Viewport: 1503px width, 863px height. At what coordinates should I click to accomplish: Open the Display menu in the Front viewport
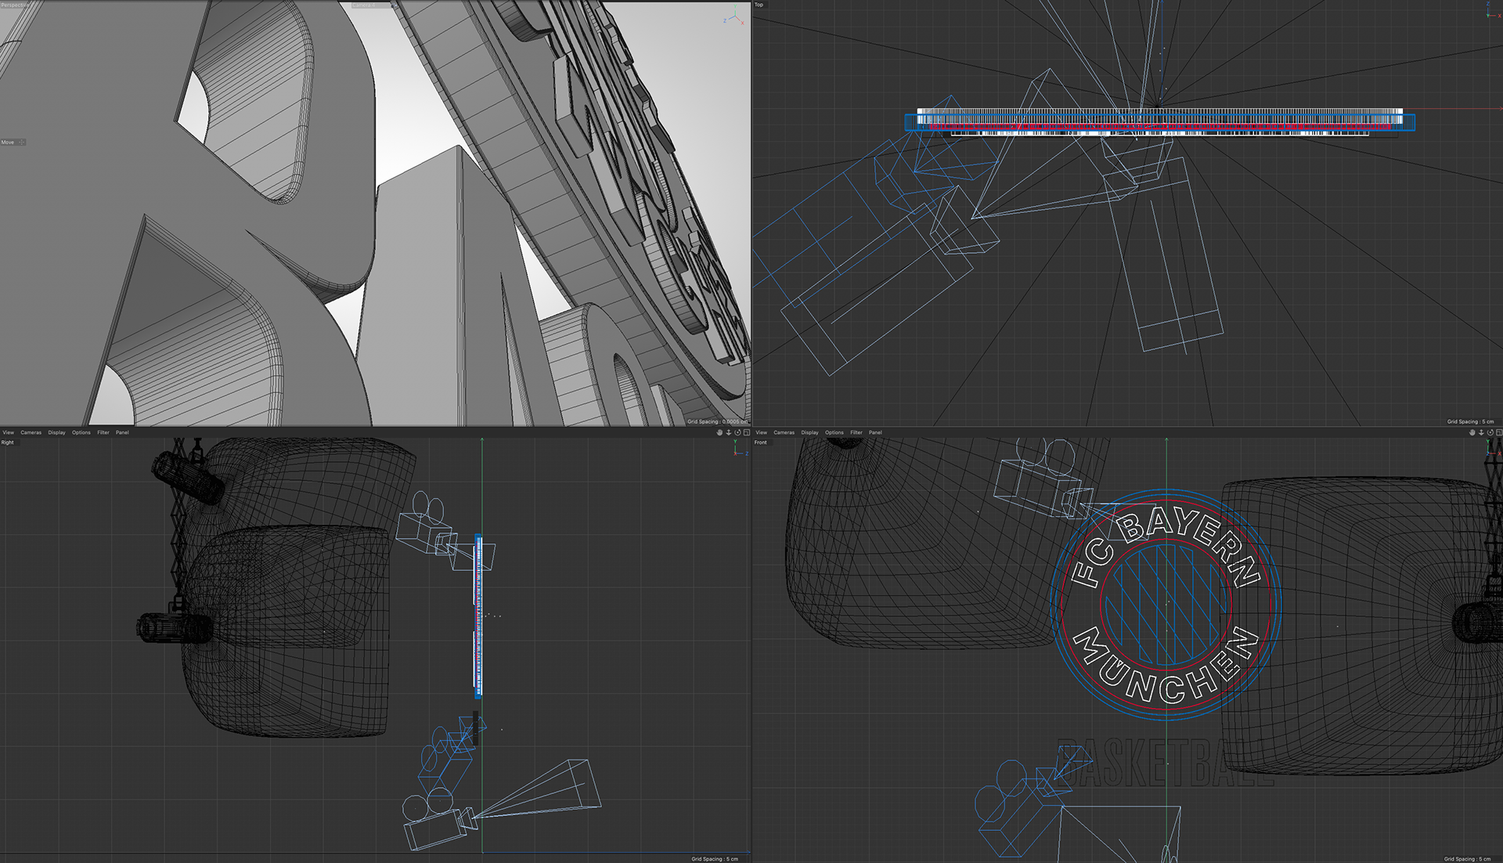point(809,432)
